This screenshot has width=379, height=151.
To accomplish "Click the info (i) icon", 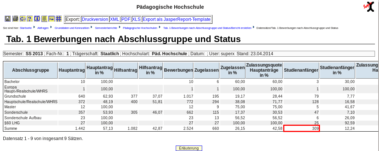I will click(37, 19).
